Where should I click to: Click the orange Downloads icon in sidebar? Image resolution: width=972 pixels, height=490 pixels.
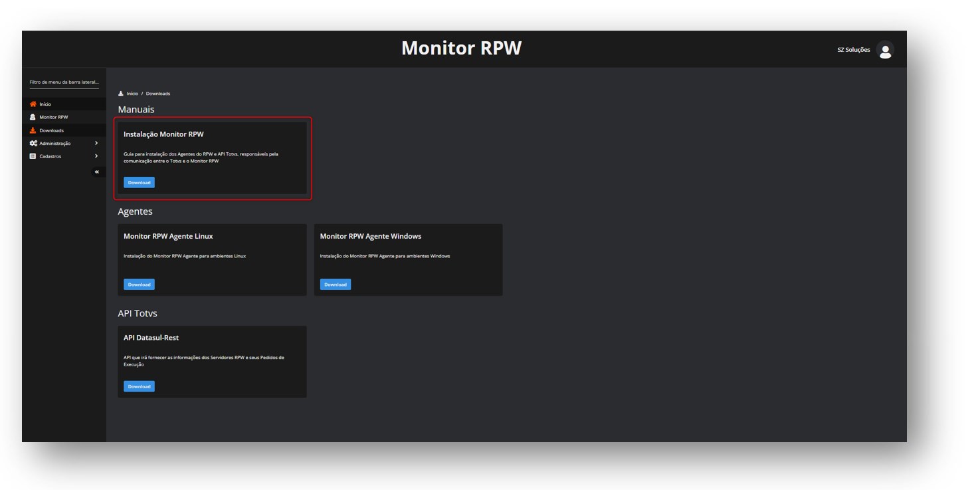(x=33, y=130)
